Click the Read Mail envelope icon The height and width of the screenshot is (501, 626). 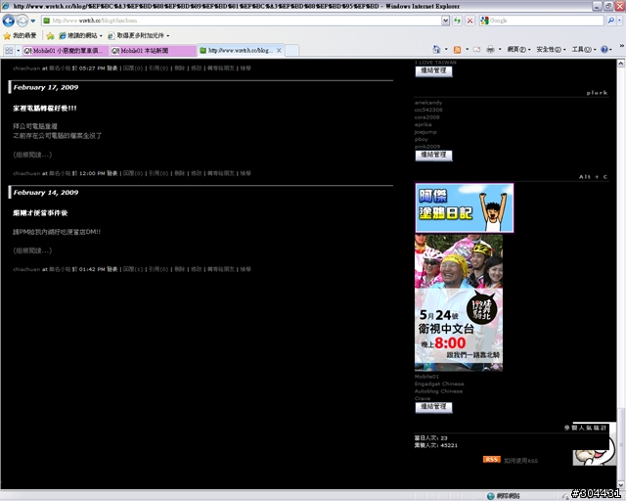click(x=476, y=50)
